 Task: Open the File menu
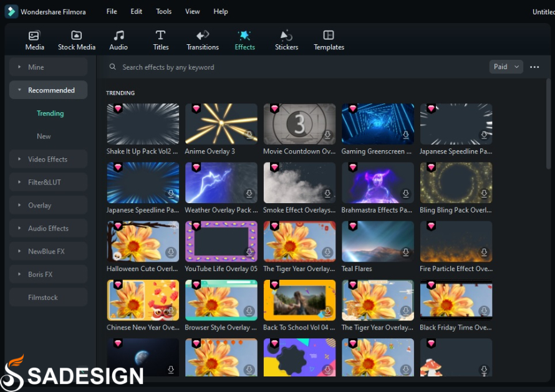click(112, 11)
